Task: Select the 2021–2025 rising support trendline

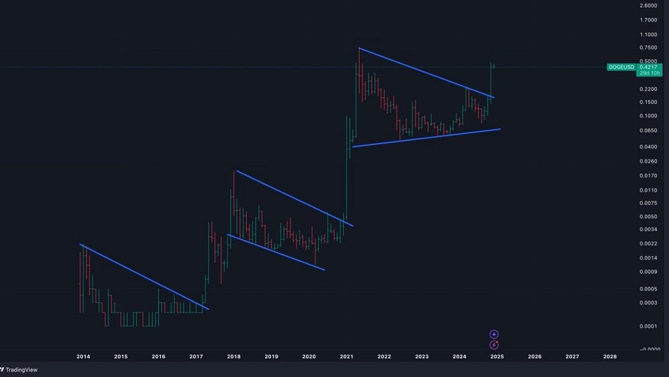Action: (x=426, y=138)
